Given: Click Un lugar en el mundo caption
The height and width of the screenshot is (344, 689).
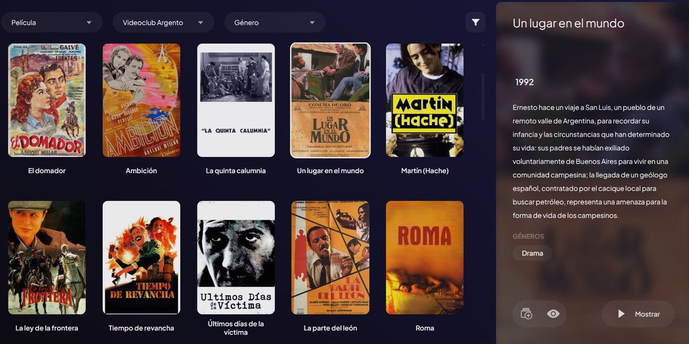Looking at the screenshot, I should [330, 171].
